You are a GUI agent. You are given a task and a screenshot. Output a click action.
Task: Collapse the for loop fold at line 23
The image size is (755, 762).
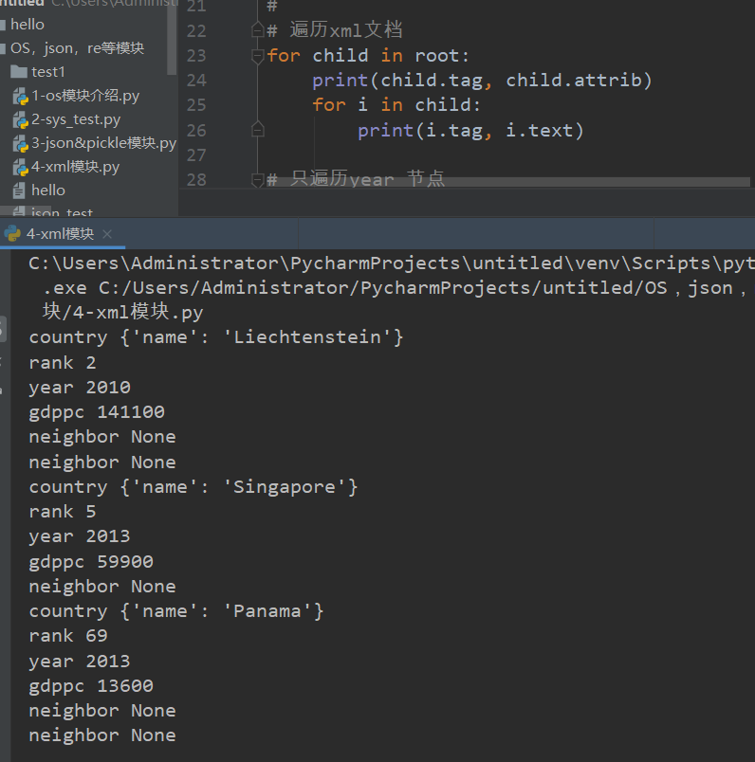pyautogui.click(x=257, y=56)
